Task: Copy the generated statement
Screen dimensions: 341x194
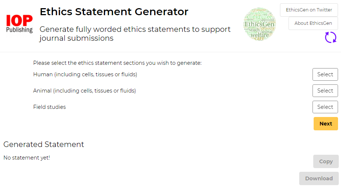Action: 326,161
